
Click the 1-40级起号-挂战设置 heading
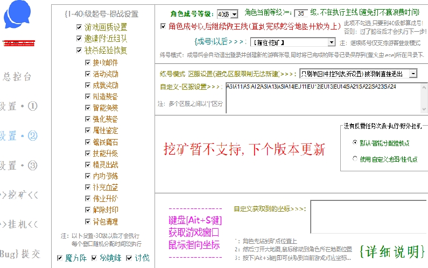pos(102,14)
